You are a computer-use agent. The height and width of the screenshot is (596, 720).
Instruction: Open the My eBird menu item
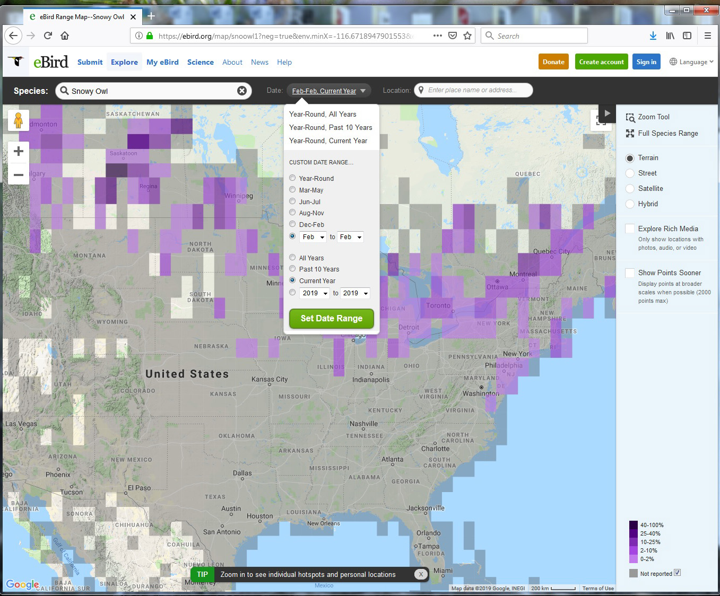point(162,62)
